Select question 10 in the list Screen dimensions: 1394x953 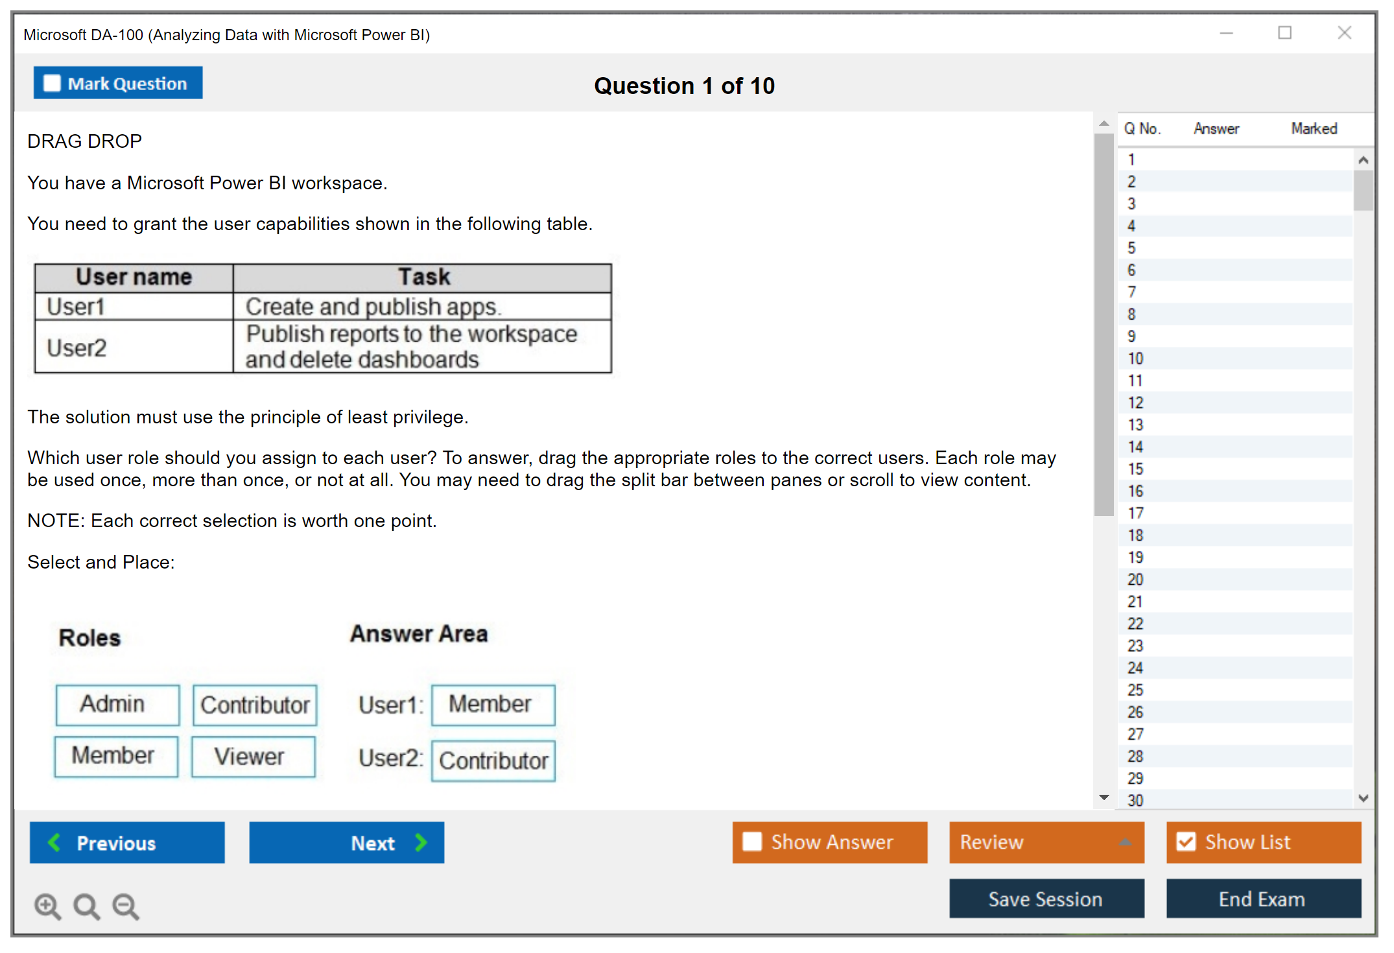pos(1135,359)
